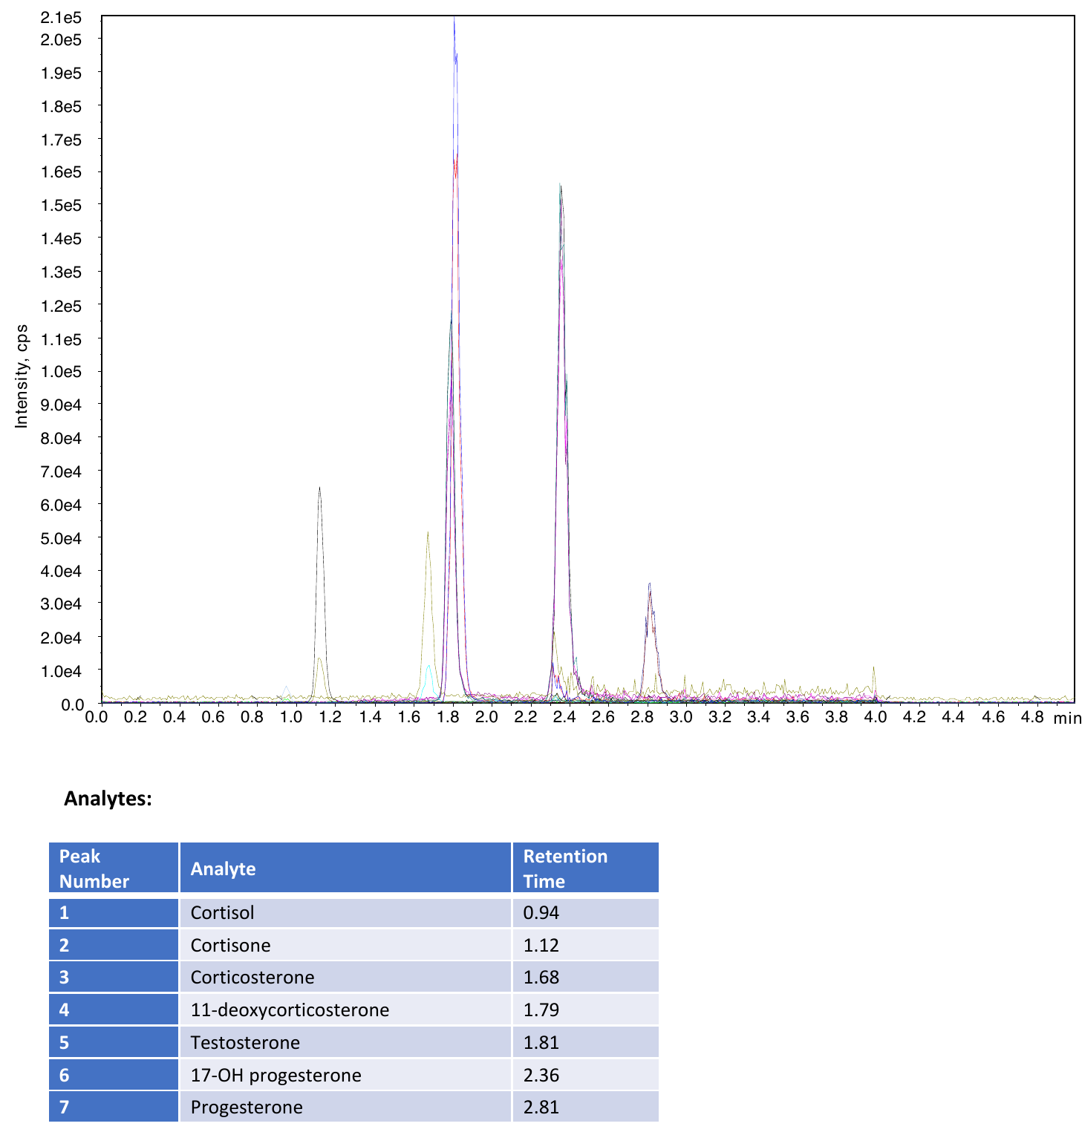Screen dimensions: 1082x1132
Task: Click retention time value "1.79"
Action: [541, 1010]
